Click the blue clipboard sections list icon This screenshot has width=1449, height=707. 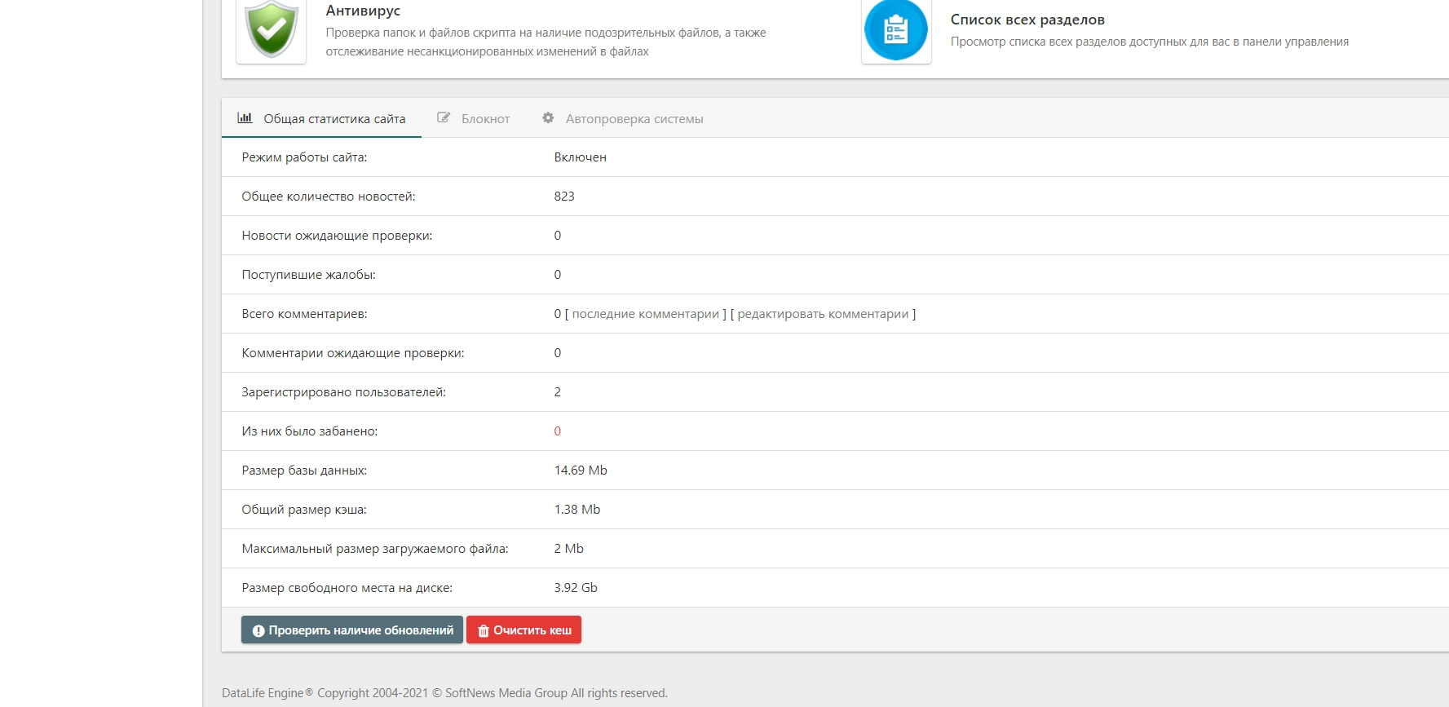[896, 30]
